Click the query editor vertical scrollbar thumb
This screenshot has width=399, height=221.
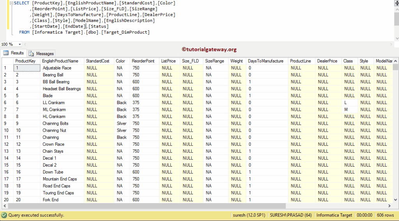[x=396, y=19]
